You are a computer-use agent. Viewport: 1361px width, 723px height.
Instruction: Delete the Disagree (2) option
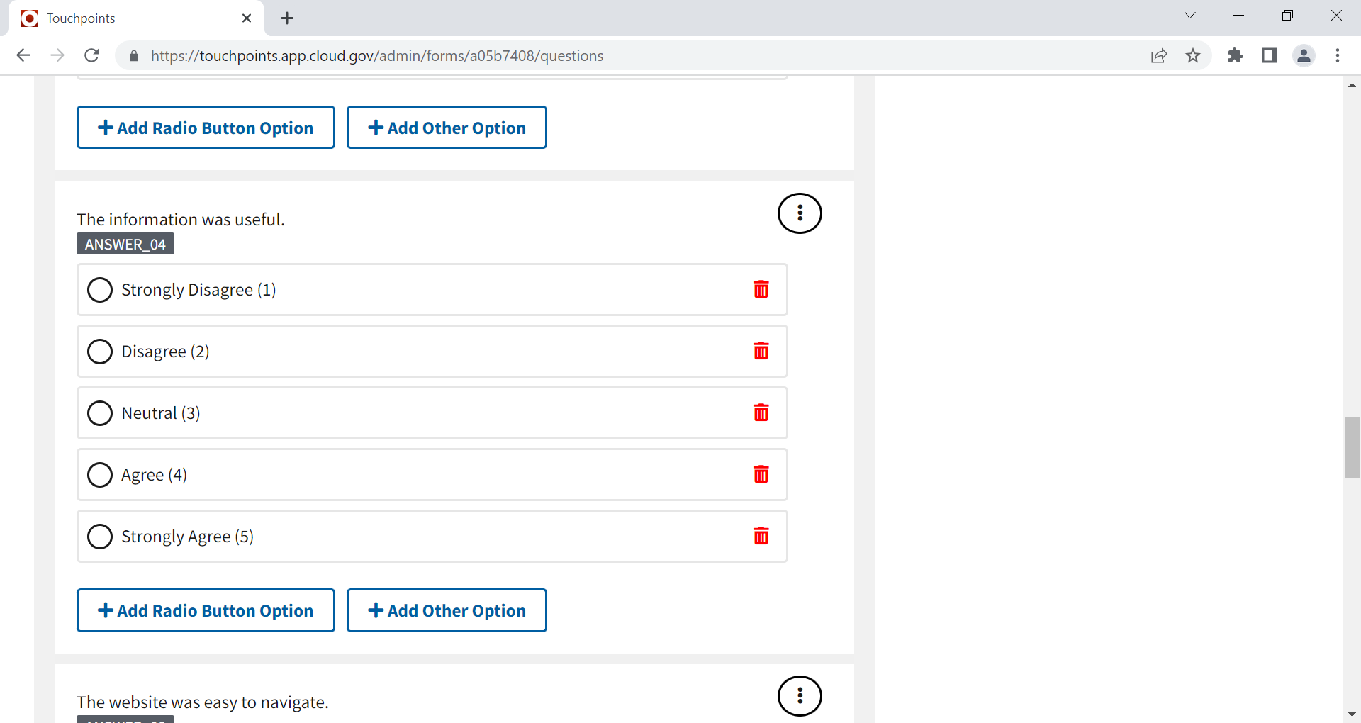pyautogui.click(x=761, y=351)
